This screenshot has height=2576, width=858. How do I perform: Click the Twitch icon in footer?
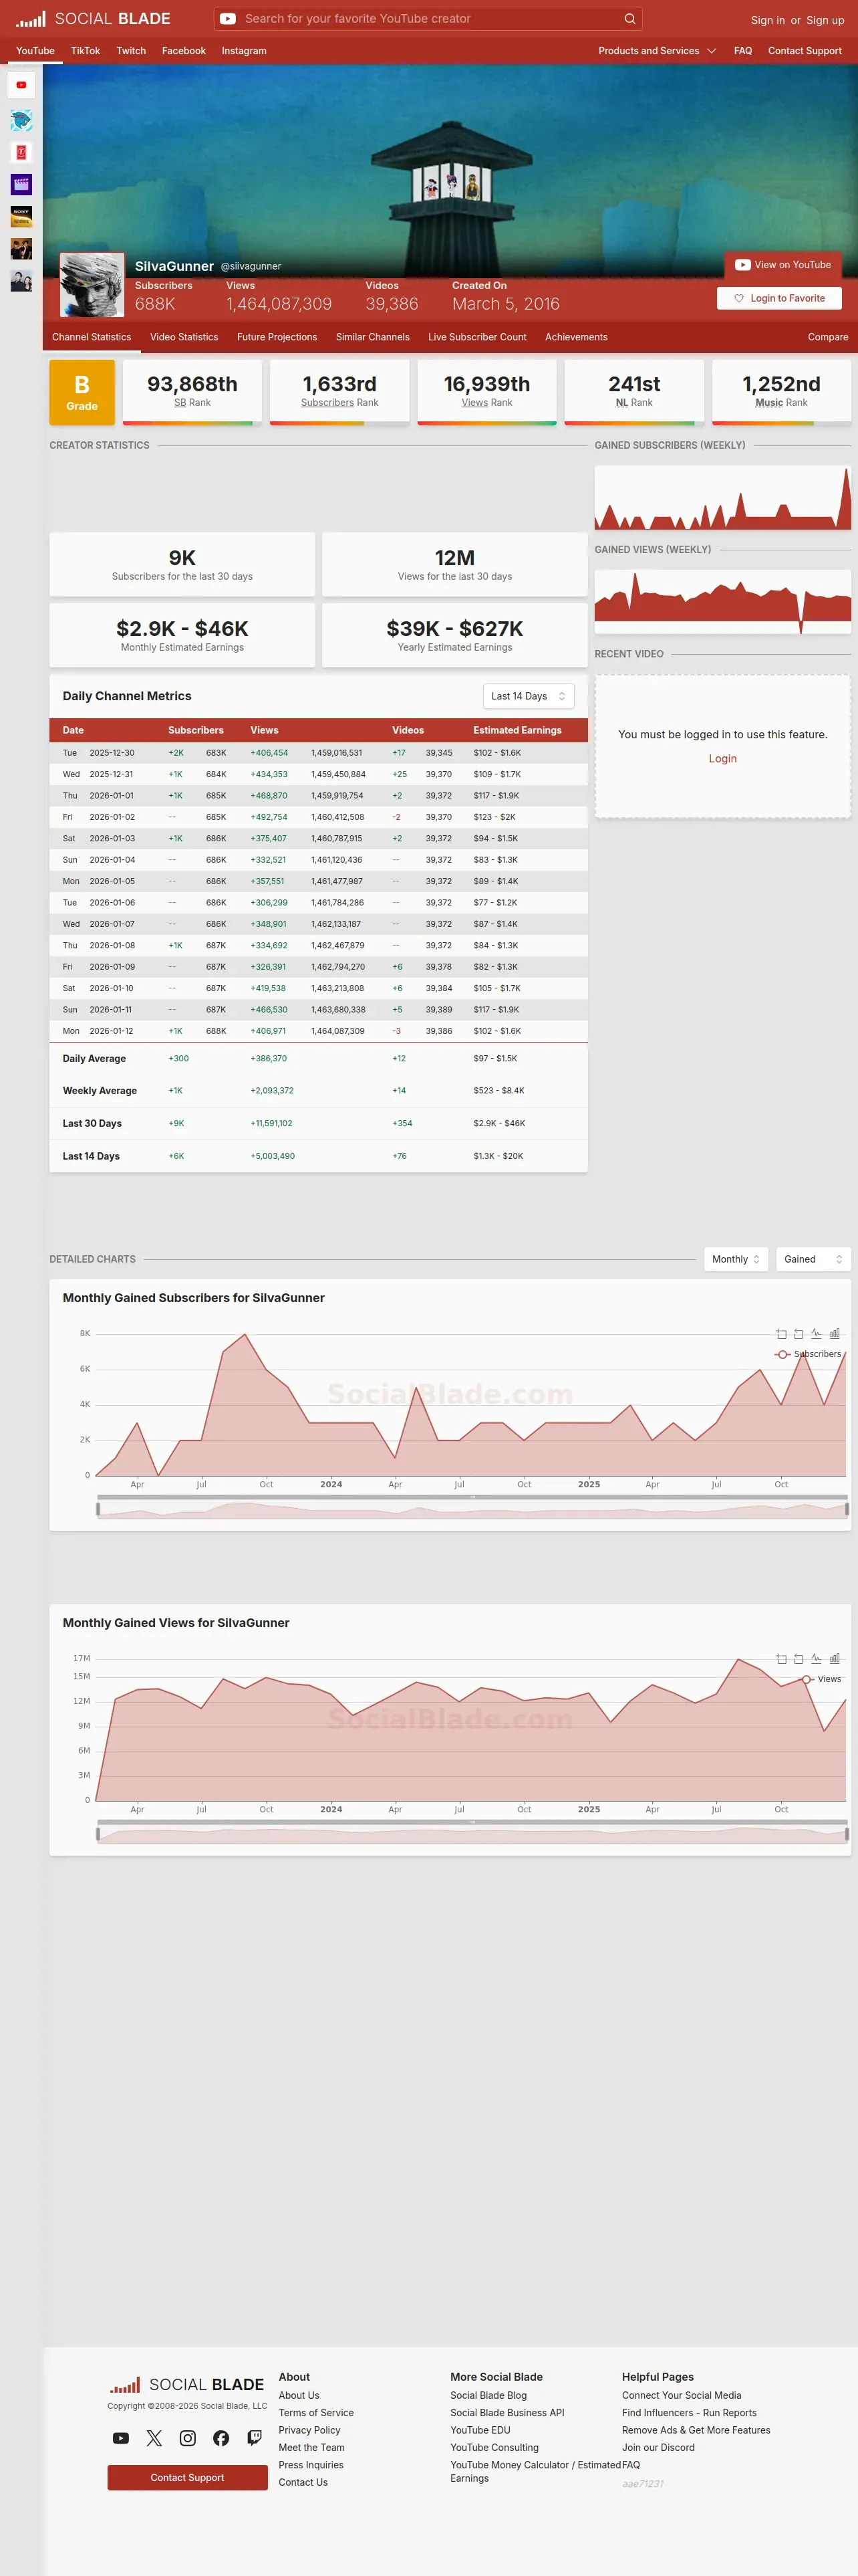255,2438
